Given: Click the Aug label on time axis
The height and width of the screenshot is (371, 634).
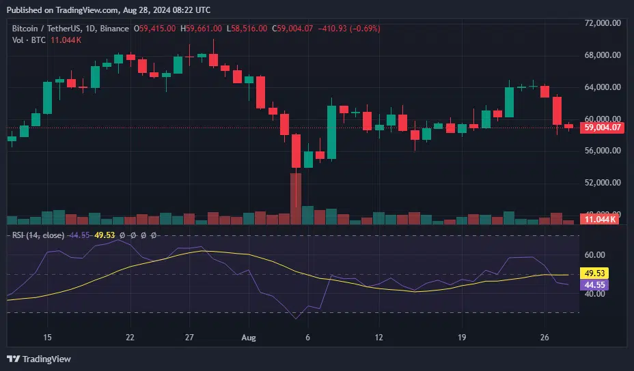Looking at the screenshot, I should pyautogui.click(x=249, y=338).
